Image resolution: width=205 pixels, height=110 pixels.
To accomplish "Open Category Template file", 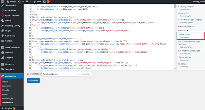I will [186, 7].
